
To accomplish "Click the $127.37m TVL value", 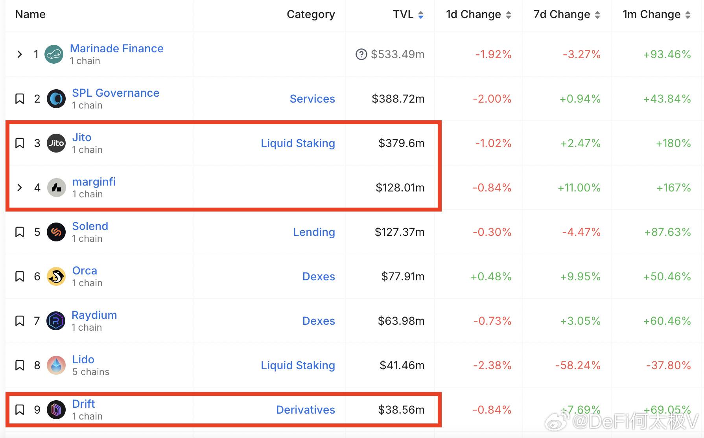I will (x=400, y=232).
